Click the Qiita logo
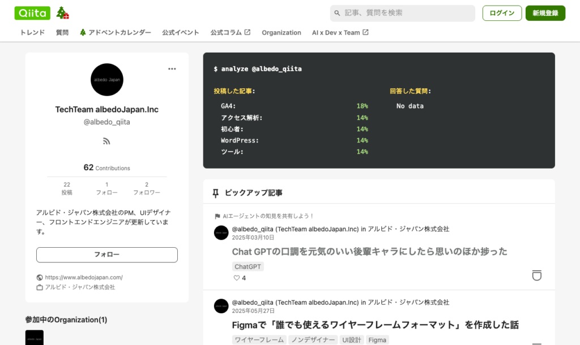580x345 pixels. pyautogui.click(x=32, y=13)
